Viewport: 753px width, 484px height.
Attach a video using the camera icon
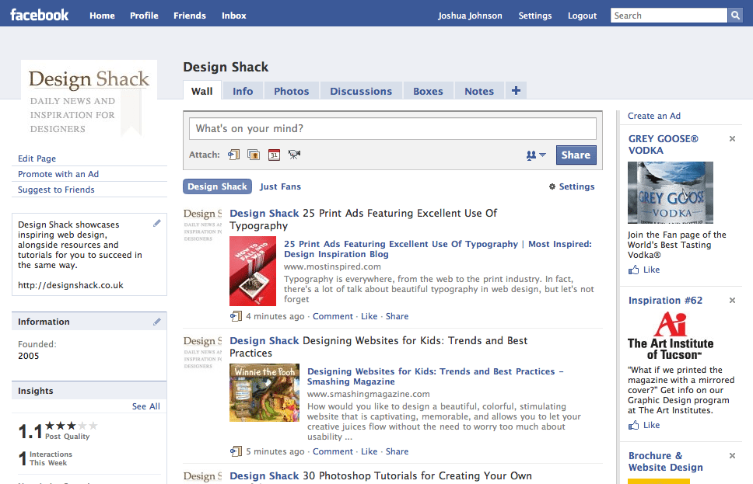pos(294,155)
